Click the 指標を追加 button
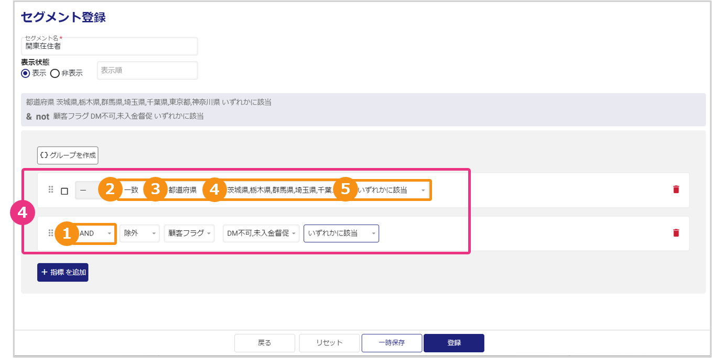 point(62,272)
